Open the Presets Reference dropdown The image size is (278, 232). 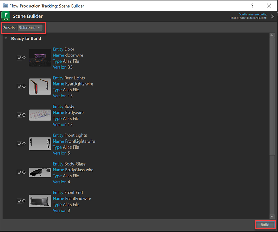point(30,28)
